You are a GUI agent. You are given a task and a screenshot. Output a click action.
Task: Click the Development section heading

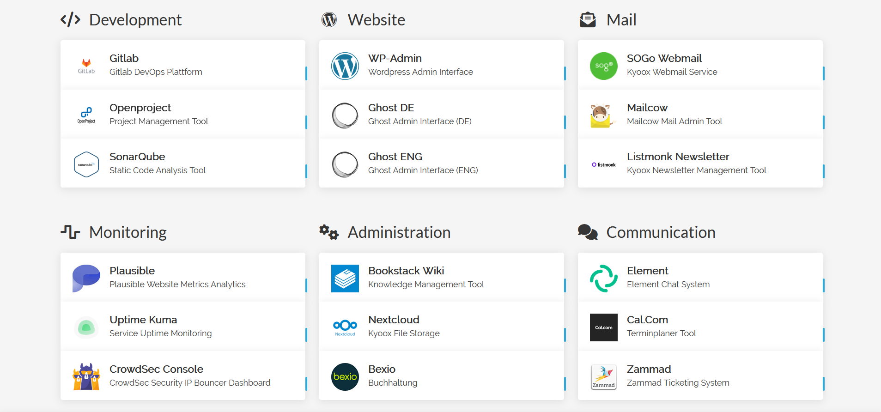click(x=135, y=20)
